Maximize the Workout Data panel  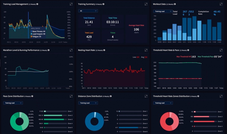tap(221, 4)
